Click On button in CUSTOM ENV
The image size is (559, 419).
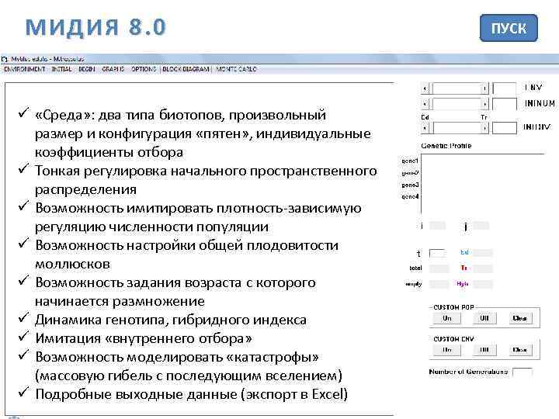pyautogui.click(x=446, y=350)
